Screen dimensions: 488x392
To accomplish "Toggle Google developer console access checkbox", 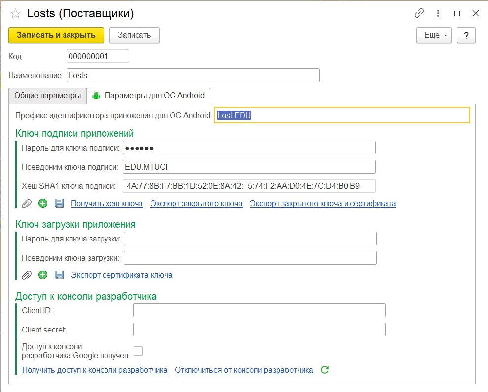I will coord(138,351).
